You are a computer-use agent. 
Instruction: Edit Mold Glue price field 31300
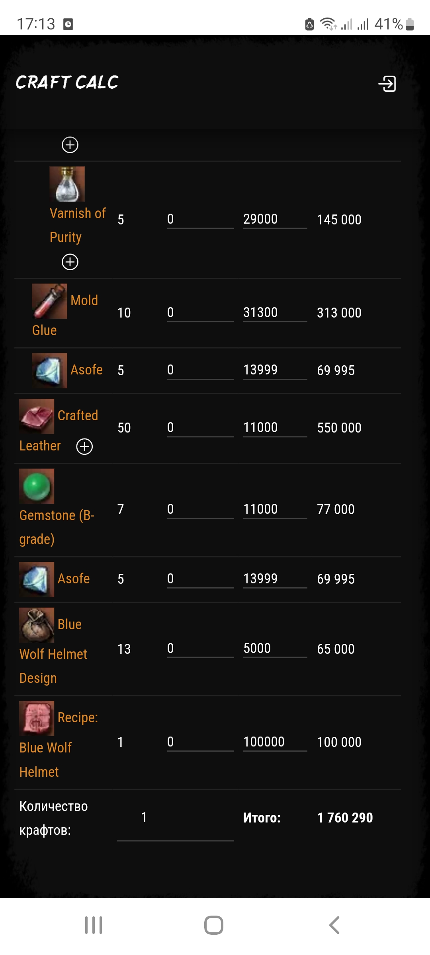point(275,313)
